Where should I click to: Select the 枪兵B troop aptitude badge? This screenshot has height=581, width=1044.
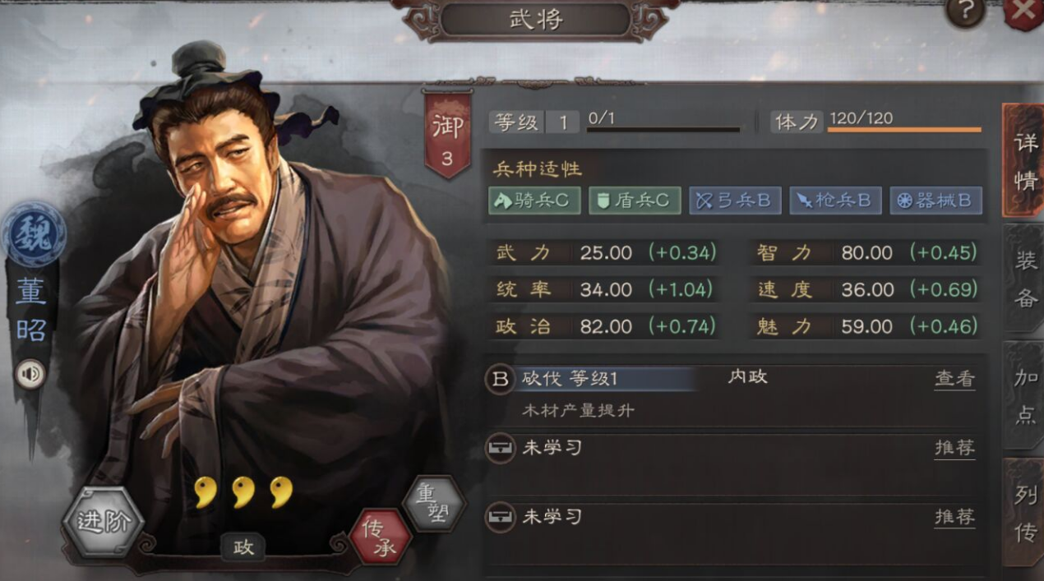point(835,201)
